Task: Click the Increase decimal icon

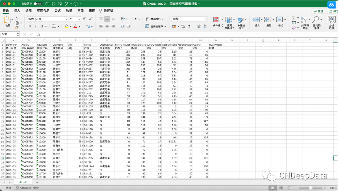Action: coord(199,26)
